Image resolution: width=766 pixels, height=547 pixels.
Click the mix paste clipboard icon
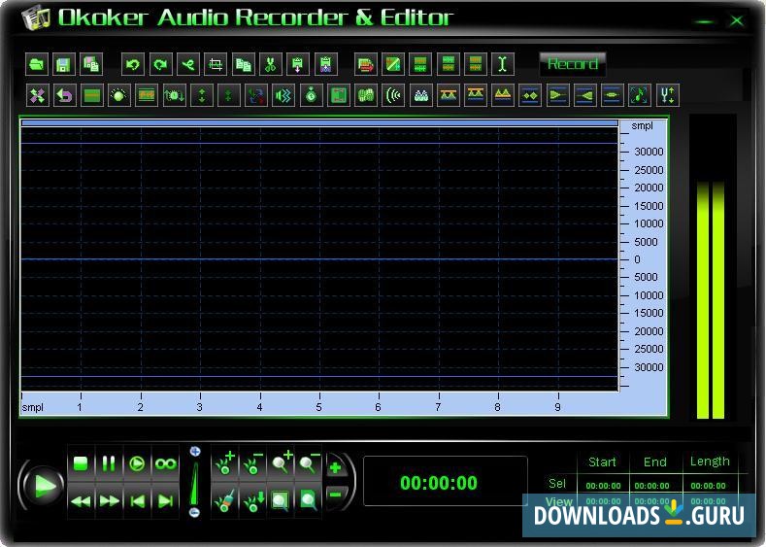326,64
